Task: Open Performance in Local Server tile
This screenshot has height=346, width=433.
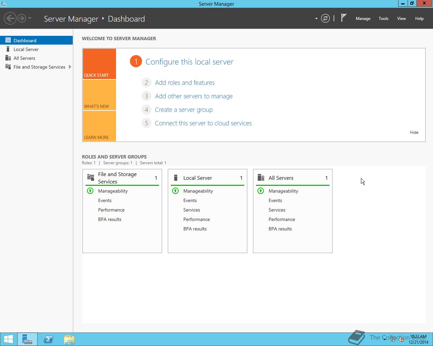Action: (197, 219)
